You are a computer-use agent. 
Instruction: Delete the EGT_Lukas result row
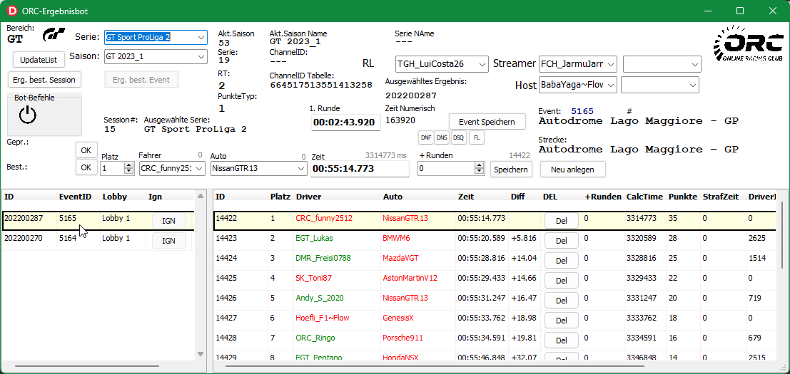click(x=561, y=240)
